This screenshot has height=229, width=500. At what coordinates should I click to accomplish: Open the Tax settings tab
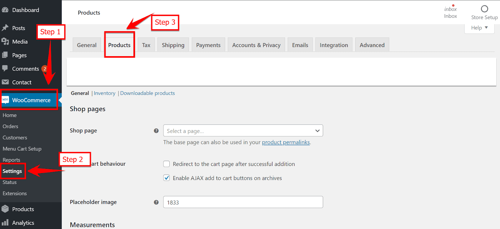pyautogui.click(x=146, y=45)
